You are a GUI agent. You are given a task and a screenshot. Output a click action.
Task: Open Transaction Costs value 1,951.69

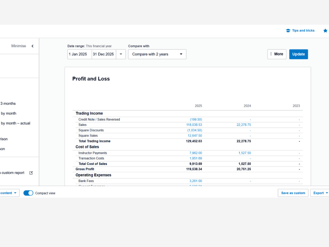[x=195, y=158]
